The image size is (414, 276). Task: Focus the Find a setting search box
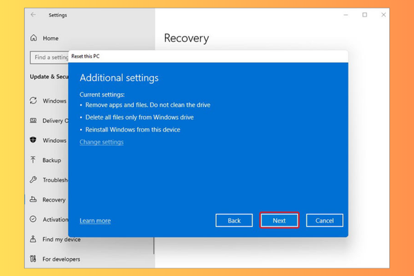50,57
